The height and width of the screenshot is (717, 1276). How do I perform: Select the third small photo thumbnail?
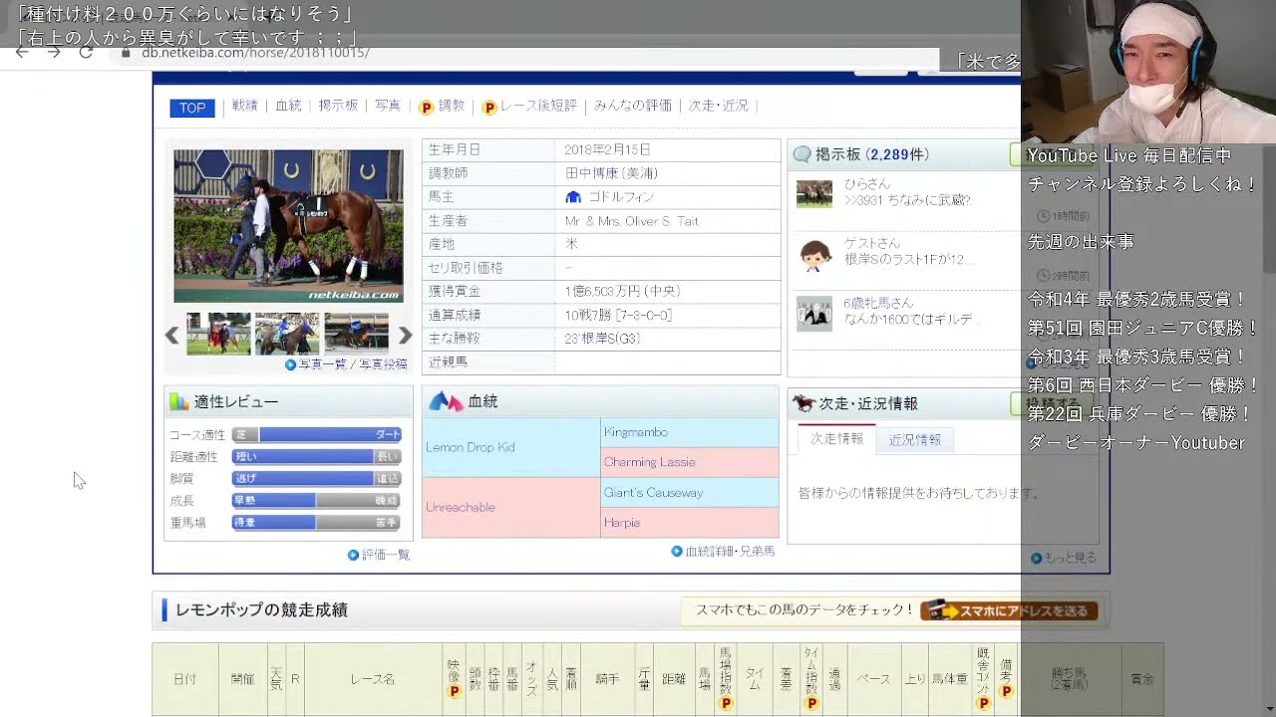point(356,334)
